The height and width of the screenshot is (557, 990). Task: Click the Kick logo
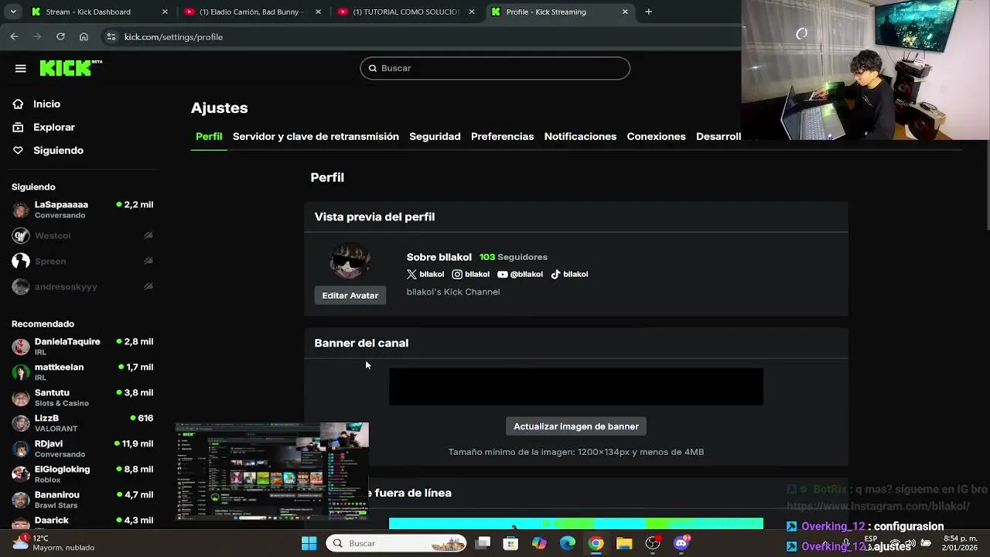[71, 68]
